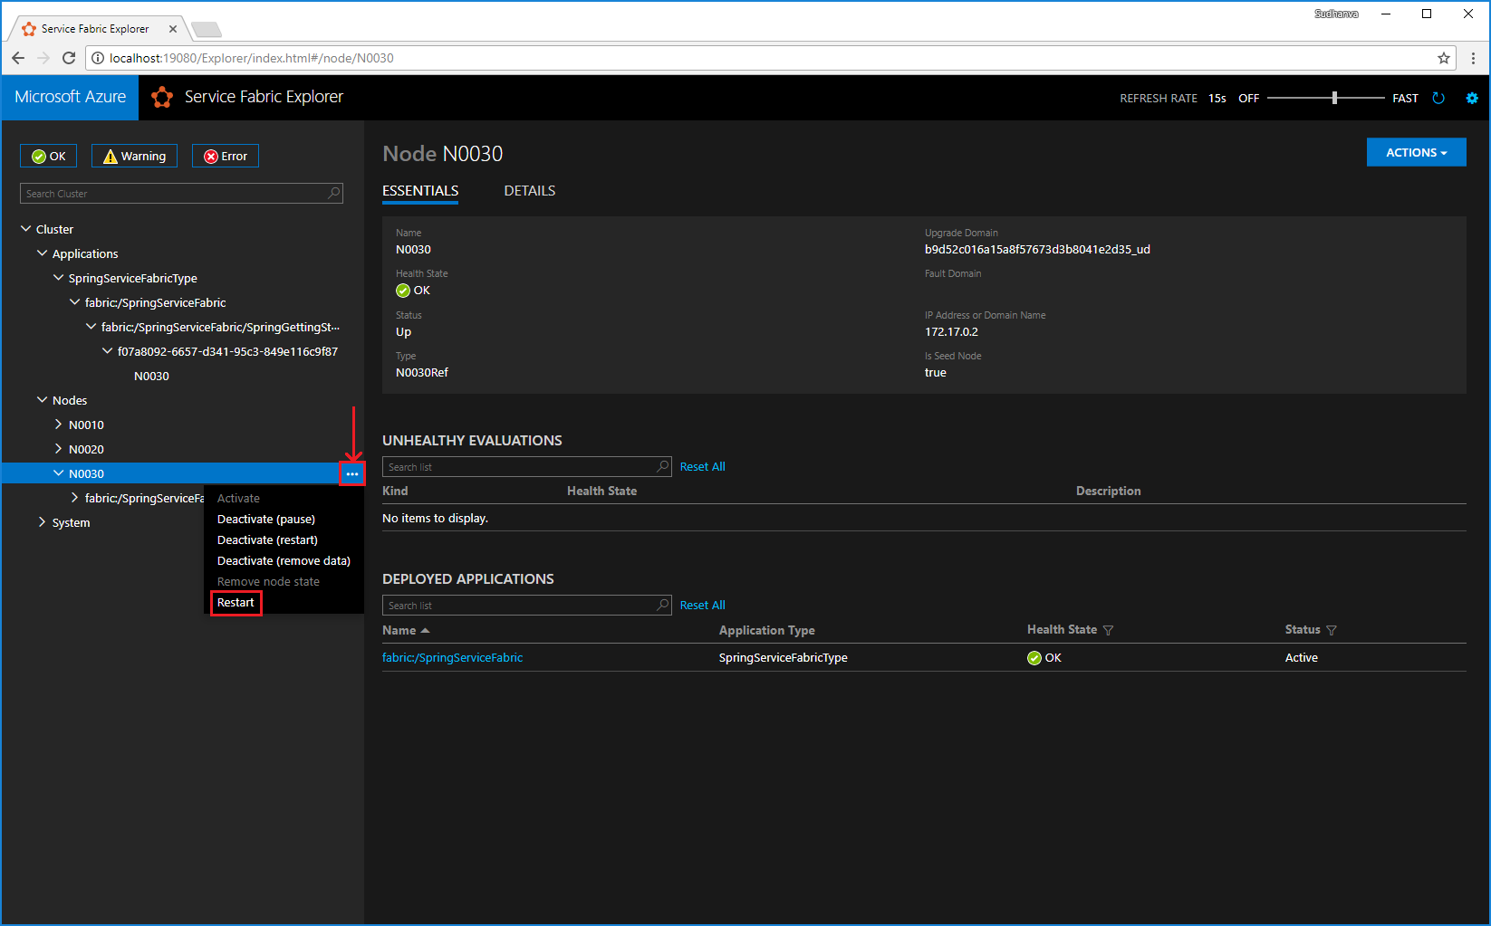Click the magnifier in Unhealthy Evaluations search

point(663,466)
